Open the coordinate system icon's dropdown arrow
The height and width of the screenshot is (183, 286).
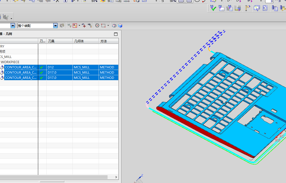(11, 19)
